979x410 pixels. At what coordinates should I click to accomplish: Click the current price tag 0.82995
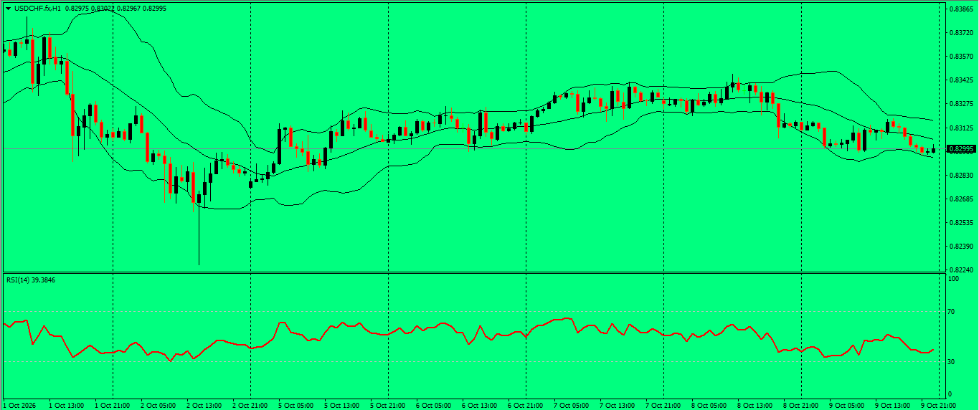point(961,149)
